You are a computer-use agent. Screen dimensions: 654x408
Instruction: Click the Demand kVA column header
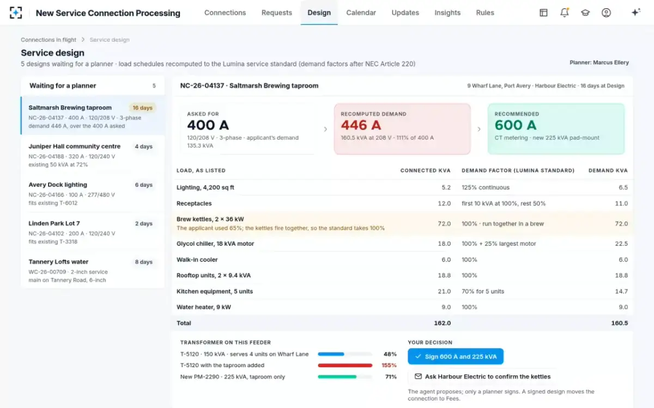click(608, 170)
